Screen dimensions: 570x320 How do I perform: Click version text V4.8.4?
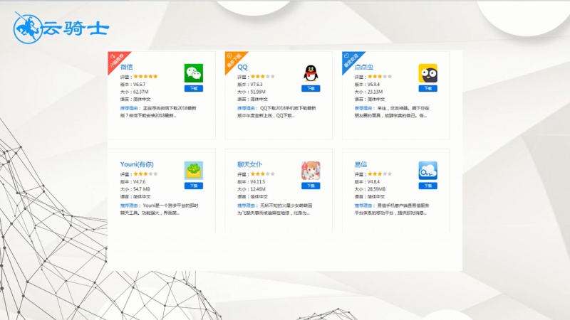tap(373, 182)
